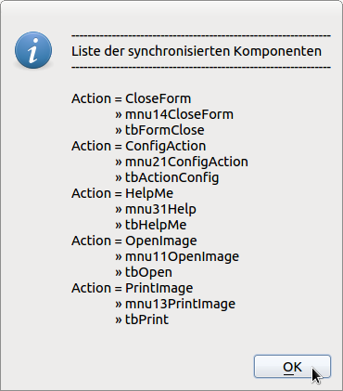Select the mnu14CloseForm entry
Screen dimensions: 343x391
click(x=174, y=114)
